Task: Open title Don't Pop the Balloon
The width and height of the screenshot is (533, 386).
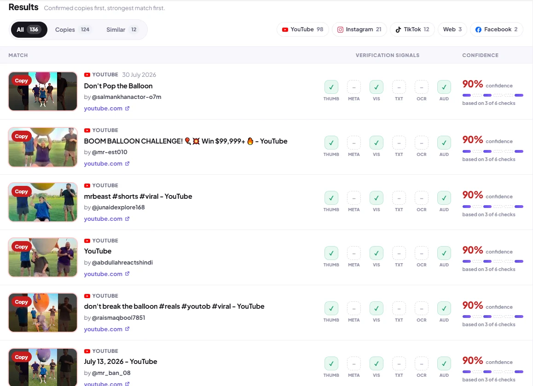Action: click(118, 86)
